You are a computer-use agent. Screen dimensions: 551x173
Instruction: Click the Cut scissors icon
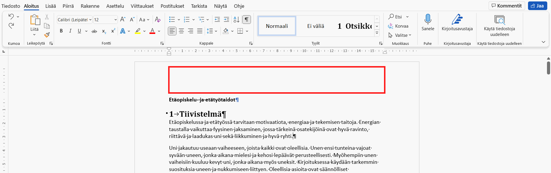click(x=47, y=17)
